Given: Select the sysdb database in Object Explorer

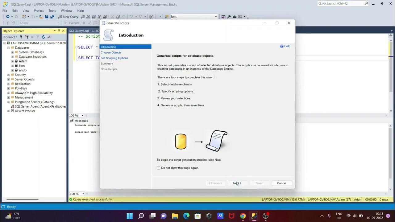Looking at the screenshot, I should click(x=23, y=70).
